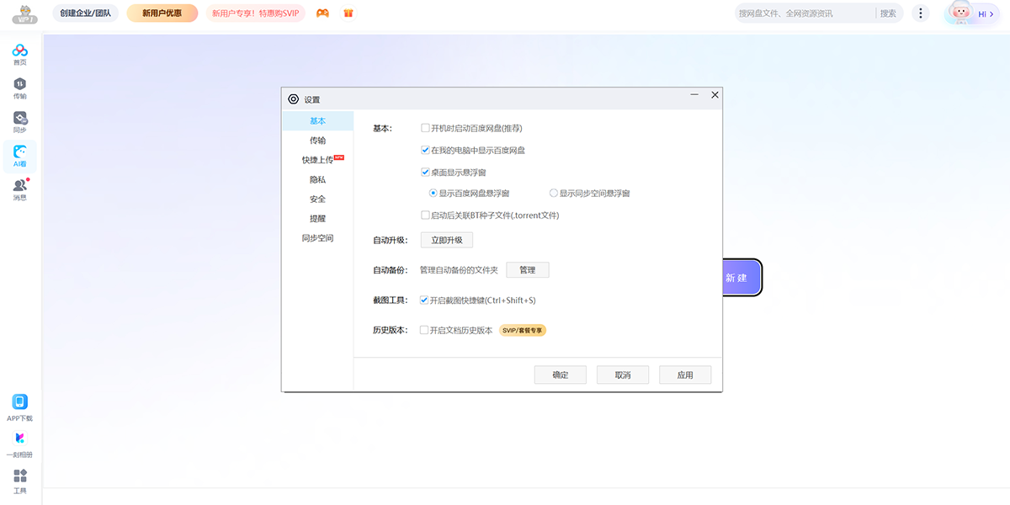Click the search input field
The height and width of the screenshot is (505, 1010).
tap(804, 13)
